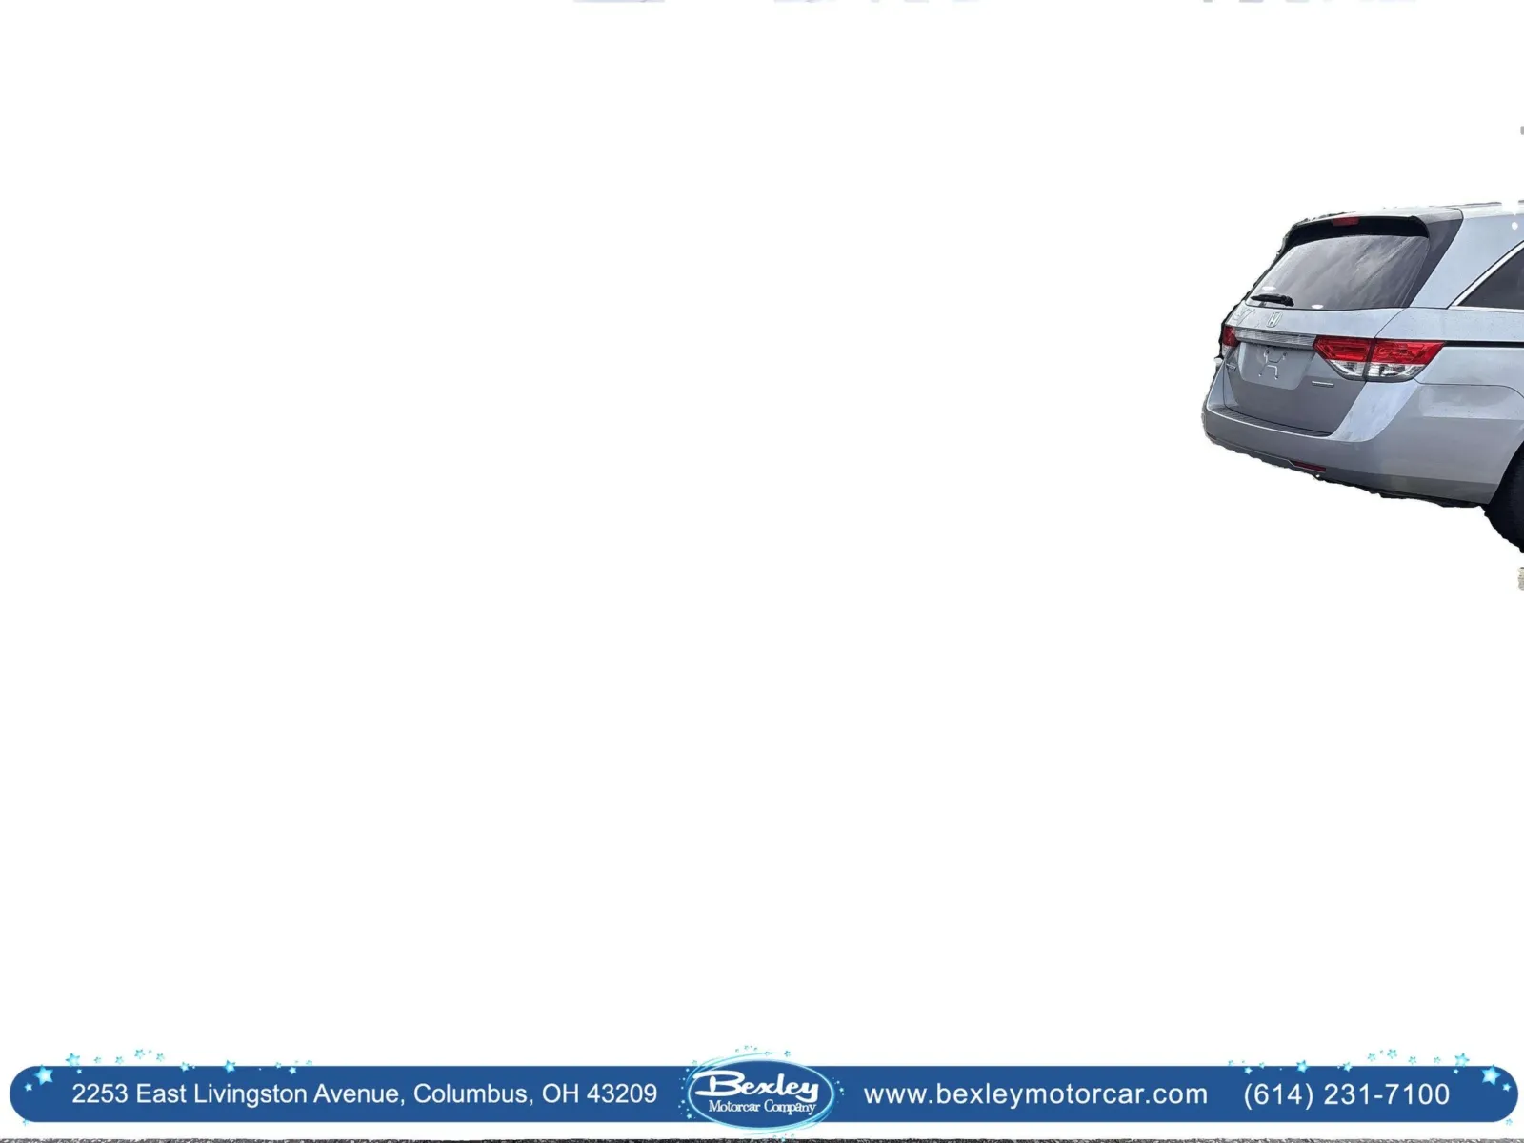Image resolution: width=1524 pixels, height=1143 pixels.
Task: Click the Bexley Motorcar Company logo
Action: coord(761,1093)
